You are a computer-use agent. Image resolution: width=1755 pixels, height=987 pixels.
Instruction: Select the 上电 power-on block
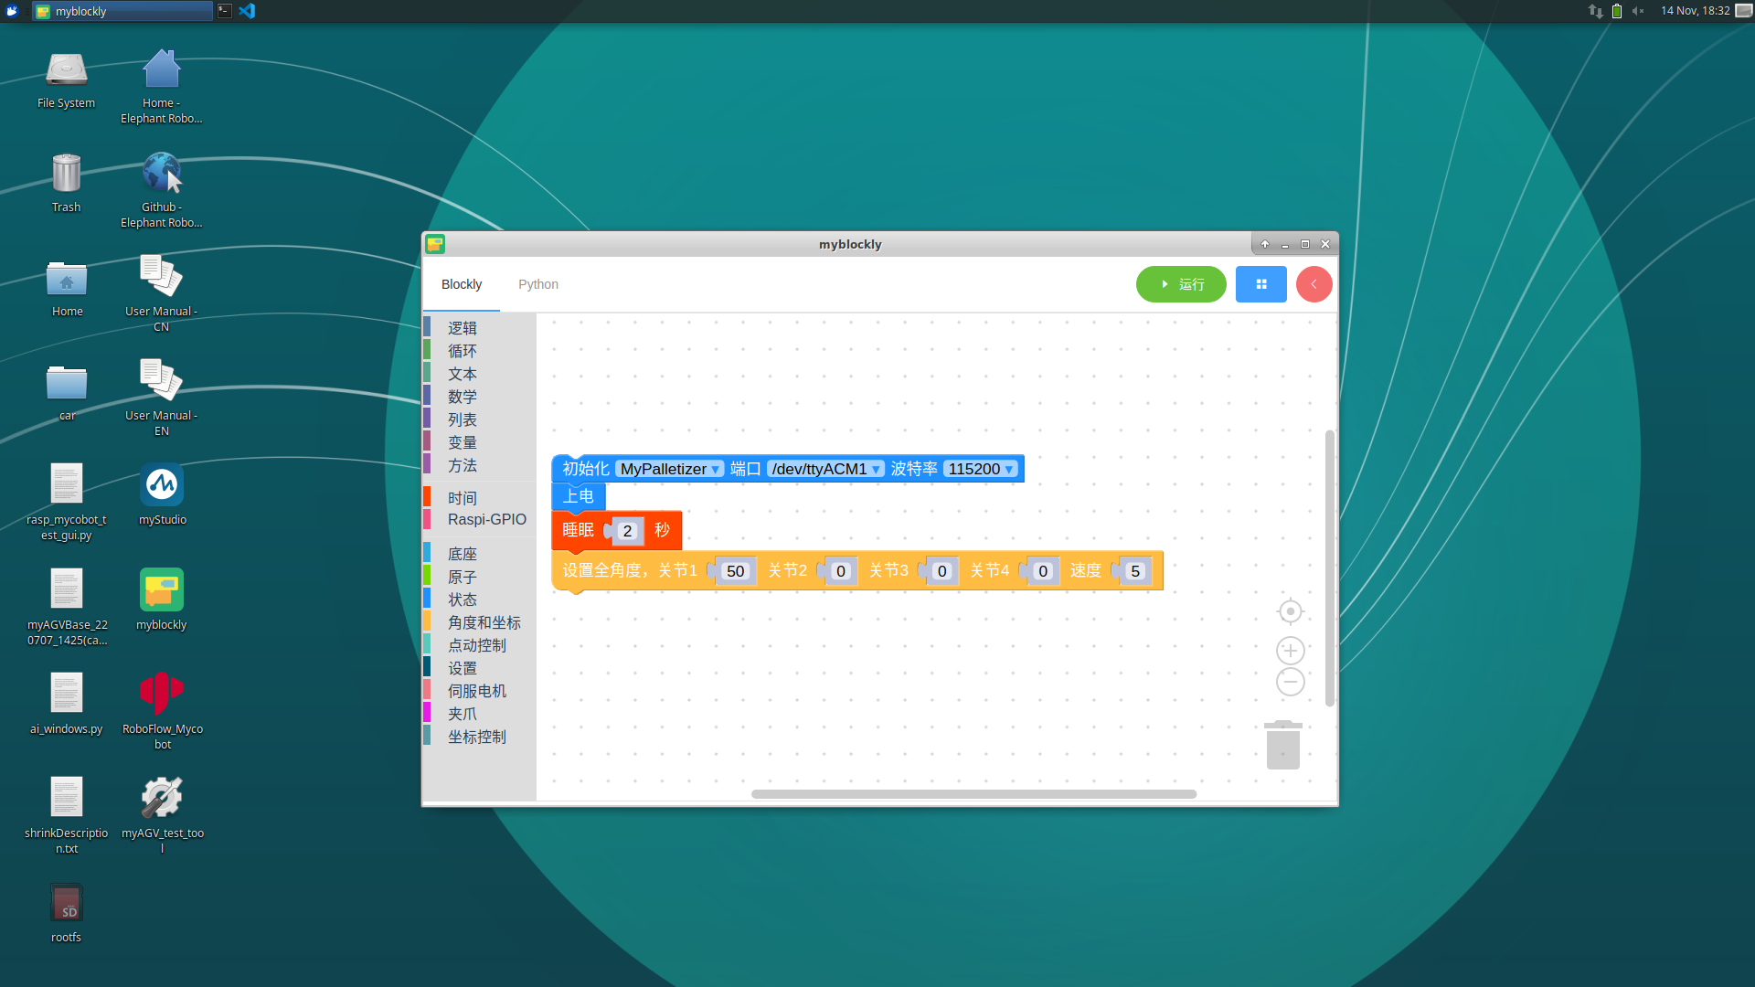click(x=579, y=496)
